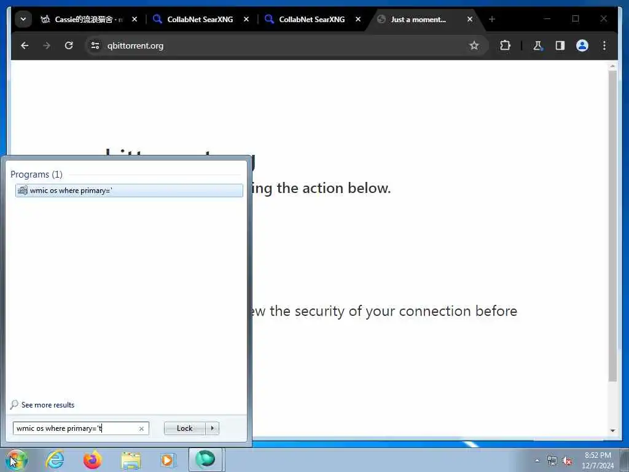Image resolution: width=629 pixels, height=472 pixels.
Task: Close the second CollabNet SearXNG tab
Action: pos(358,19)
